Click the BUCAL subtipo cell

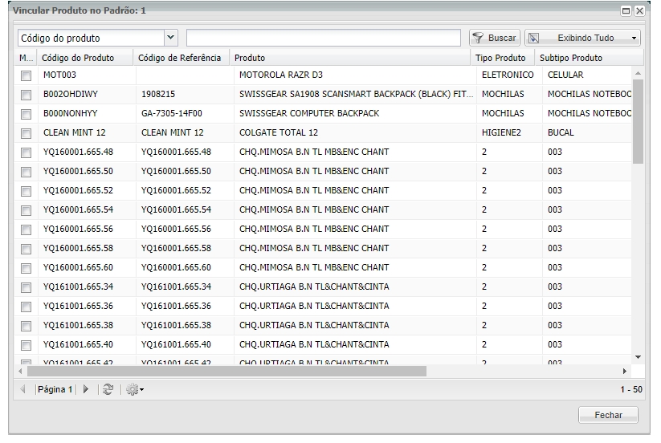pyautogui.click(x=587, y=132)
